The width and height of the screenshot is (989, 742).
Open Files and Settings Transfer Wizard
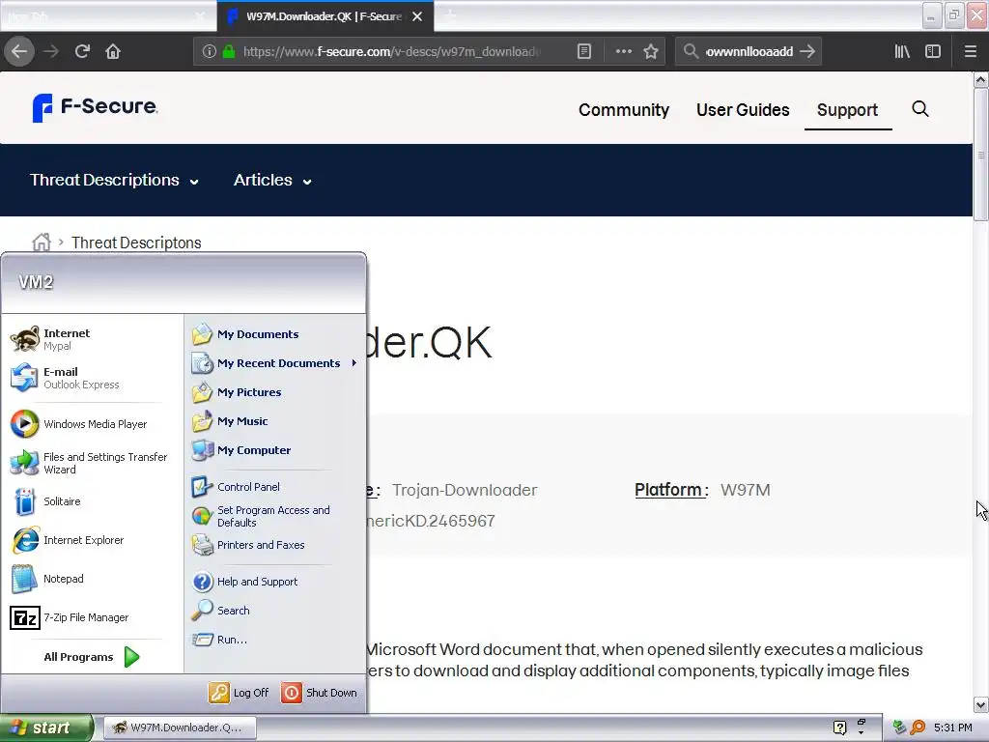90,463
